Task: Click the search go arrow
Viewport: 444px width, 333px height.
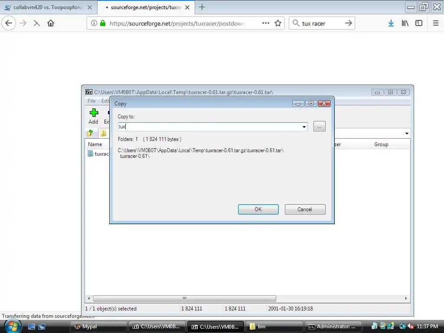Action: tap(349, 23)
